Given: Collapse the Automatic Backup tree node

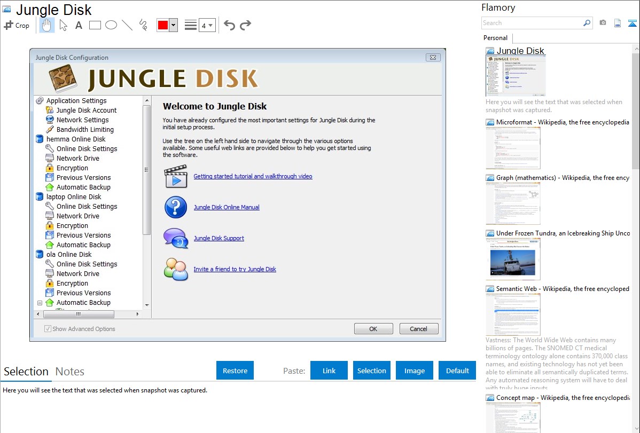Looking at the screenshot, I should pyautogui.click(x=40, y=303).
